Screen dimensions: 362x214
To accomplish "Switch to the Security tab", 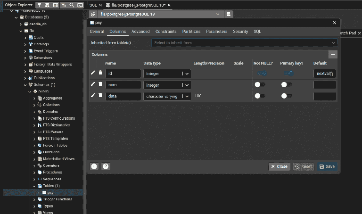I will [x=240, y=32].
